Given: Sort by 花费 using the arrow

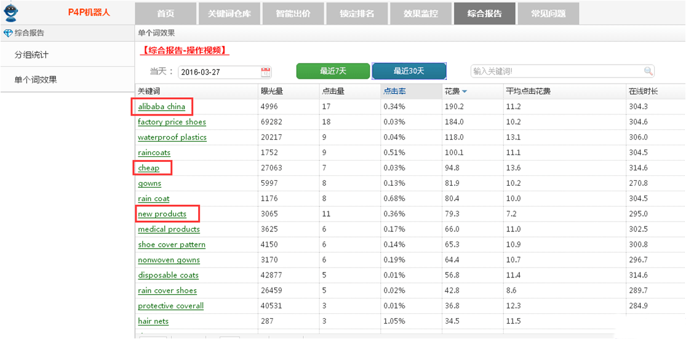Looking at the screenshot, I should point(465,92).
